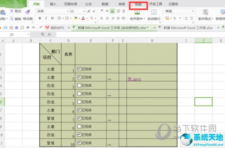Click the Export to PDF icon
225x148 pixels.
click(x=11, y=27)
